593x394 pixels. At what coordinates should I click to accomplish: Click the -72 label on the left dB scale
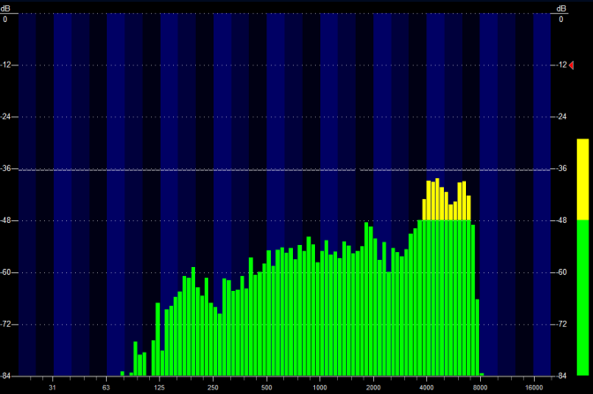pyautogui.click(x=4, y=324)
